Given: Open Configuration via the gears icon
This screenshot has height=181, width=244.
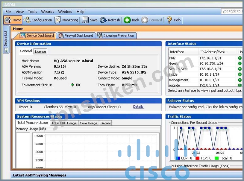Looking at the screenshot, I should (27, 20).
